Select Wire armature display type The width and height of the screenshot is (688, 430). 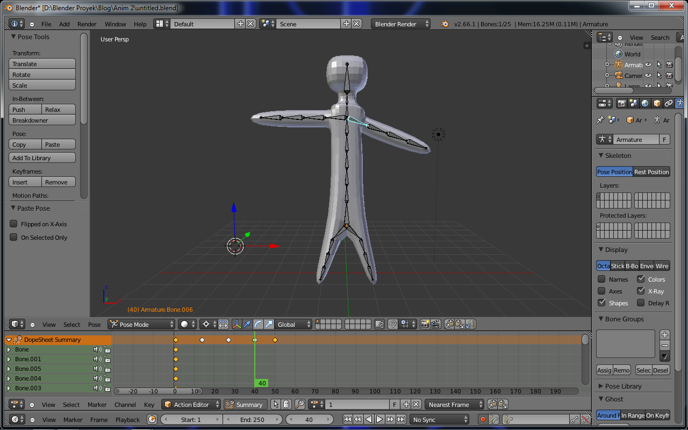[x=662, y=266]
